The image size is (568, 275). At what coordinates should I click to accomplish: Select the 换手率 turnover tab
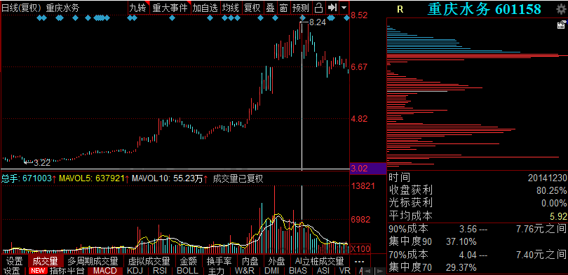tap(219, 261)
